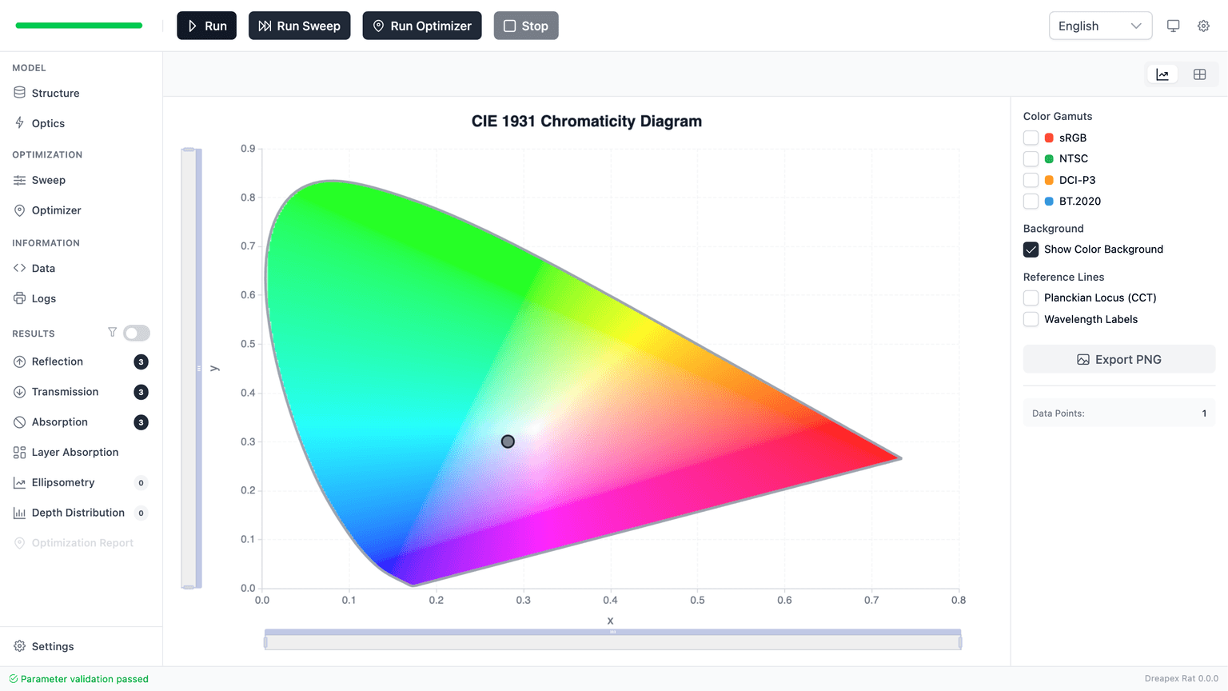The image size is (1228, 691).
Task: Switch to chart view icon
Action: 1162,74
